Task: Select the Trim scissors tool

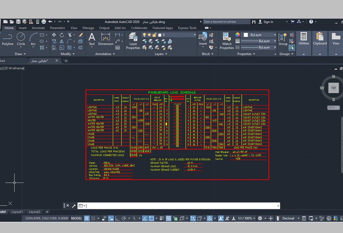Action: point(70,35)
